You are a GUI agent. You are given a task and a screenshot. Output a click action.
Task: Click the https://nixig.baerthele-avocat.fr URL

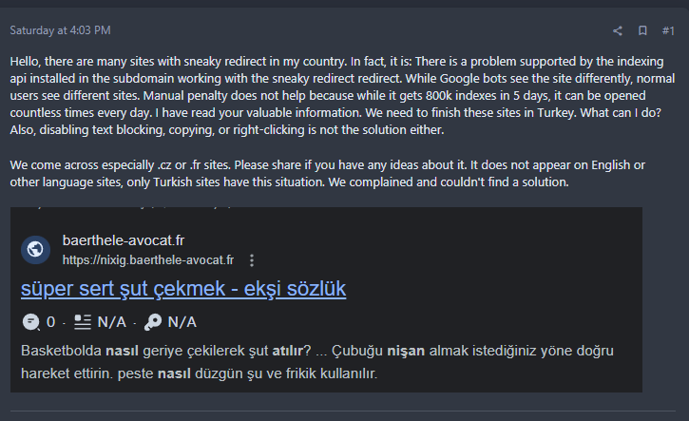148,260
